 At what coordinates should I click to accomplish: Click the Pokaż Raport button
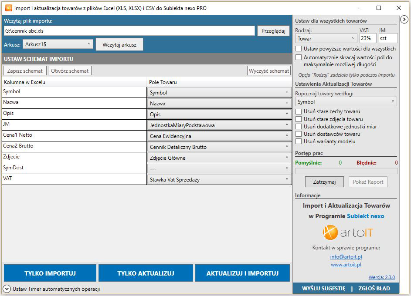368,182
